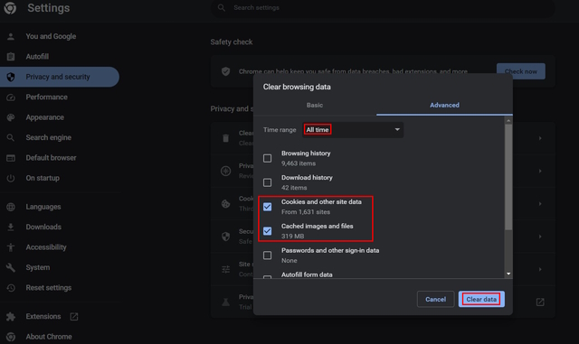Click the cookie icon in privacy list
Image resolution: width=579 pixels, height=344 pixels.
(225, 203)
